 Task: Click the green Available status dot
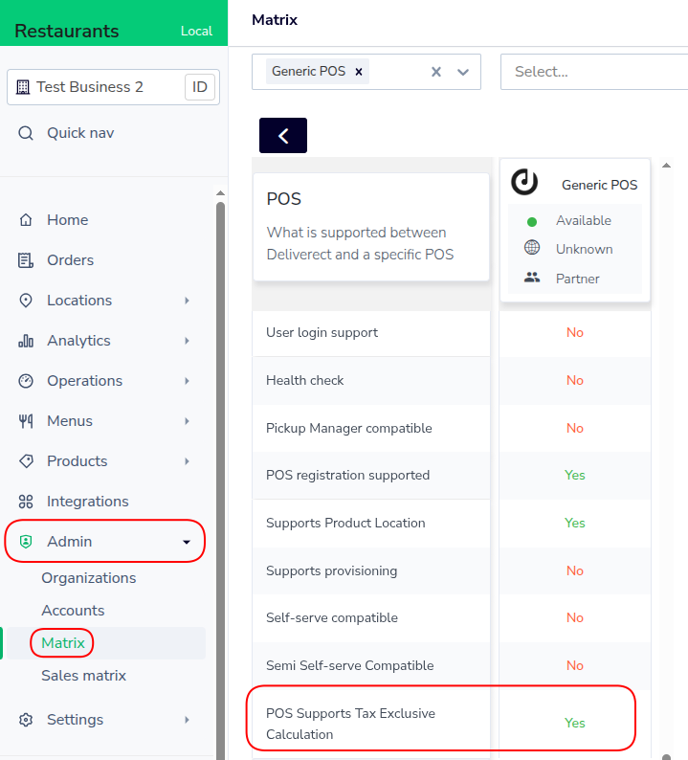tap(532, 222)
